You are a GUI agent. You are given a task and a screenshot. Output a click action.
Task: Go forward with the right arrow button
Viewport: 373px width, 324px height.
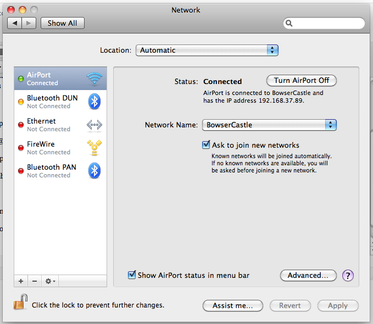(29, 23)
